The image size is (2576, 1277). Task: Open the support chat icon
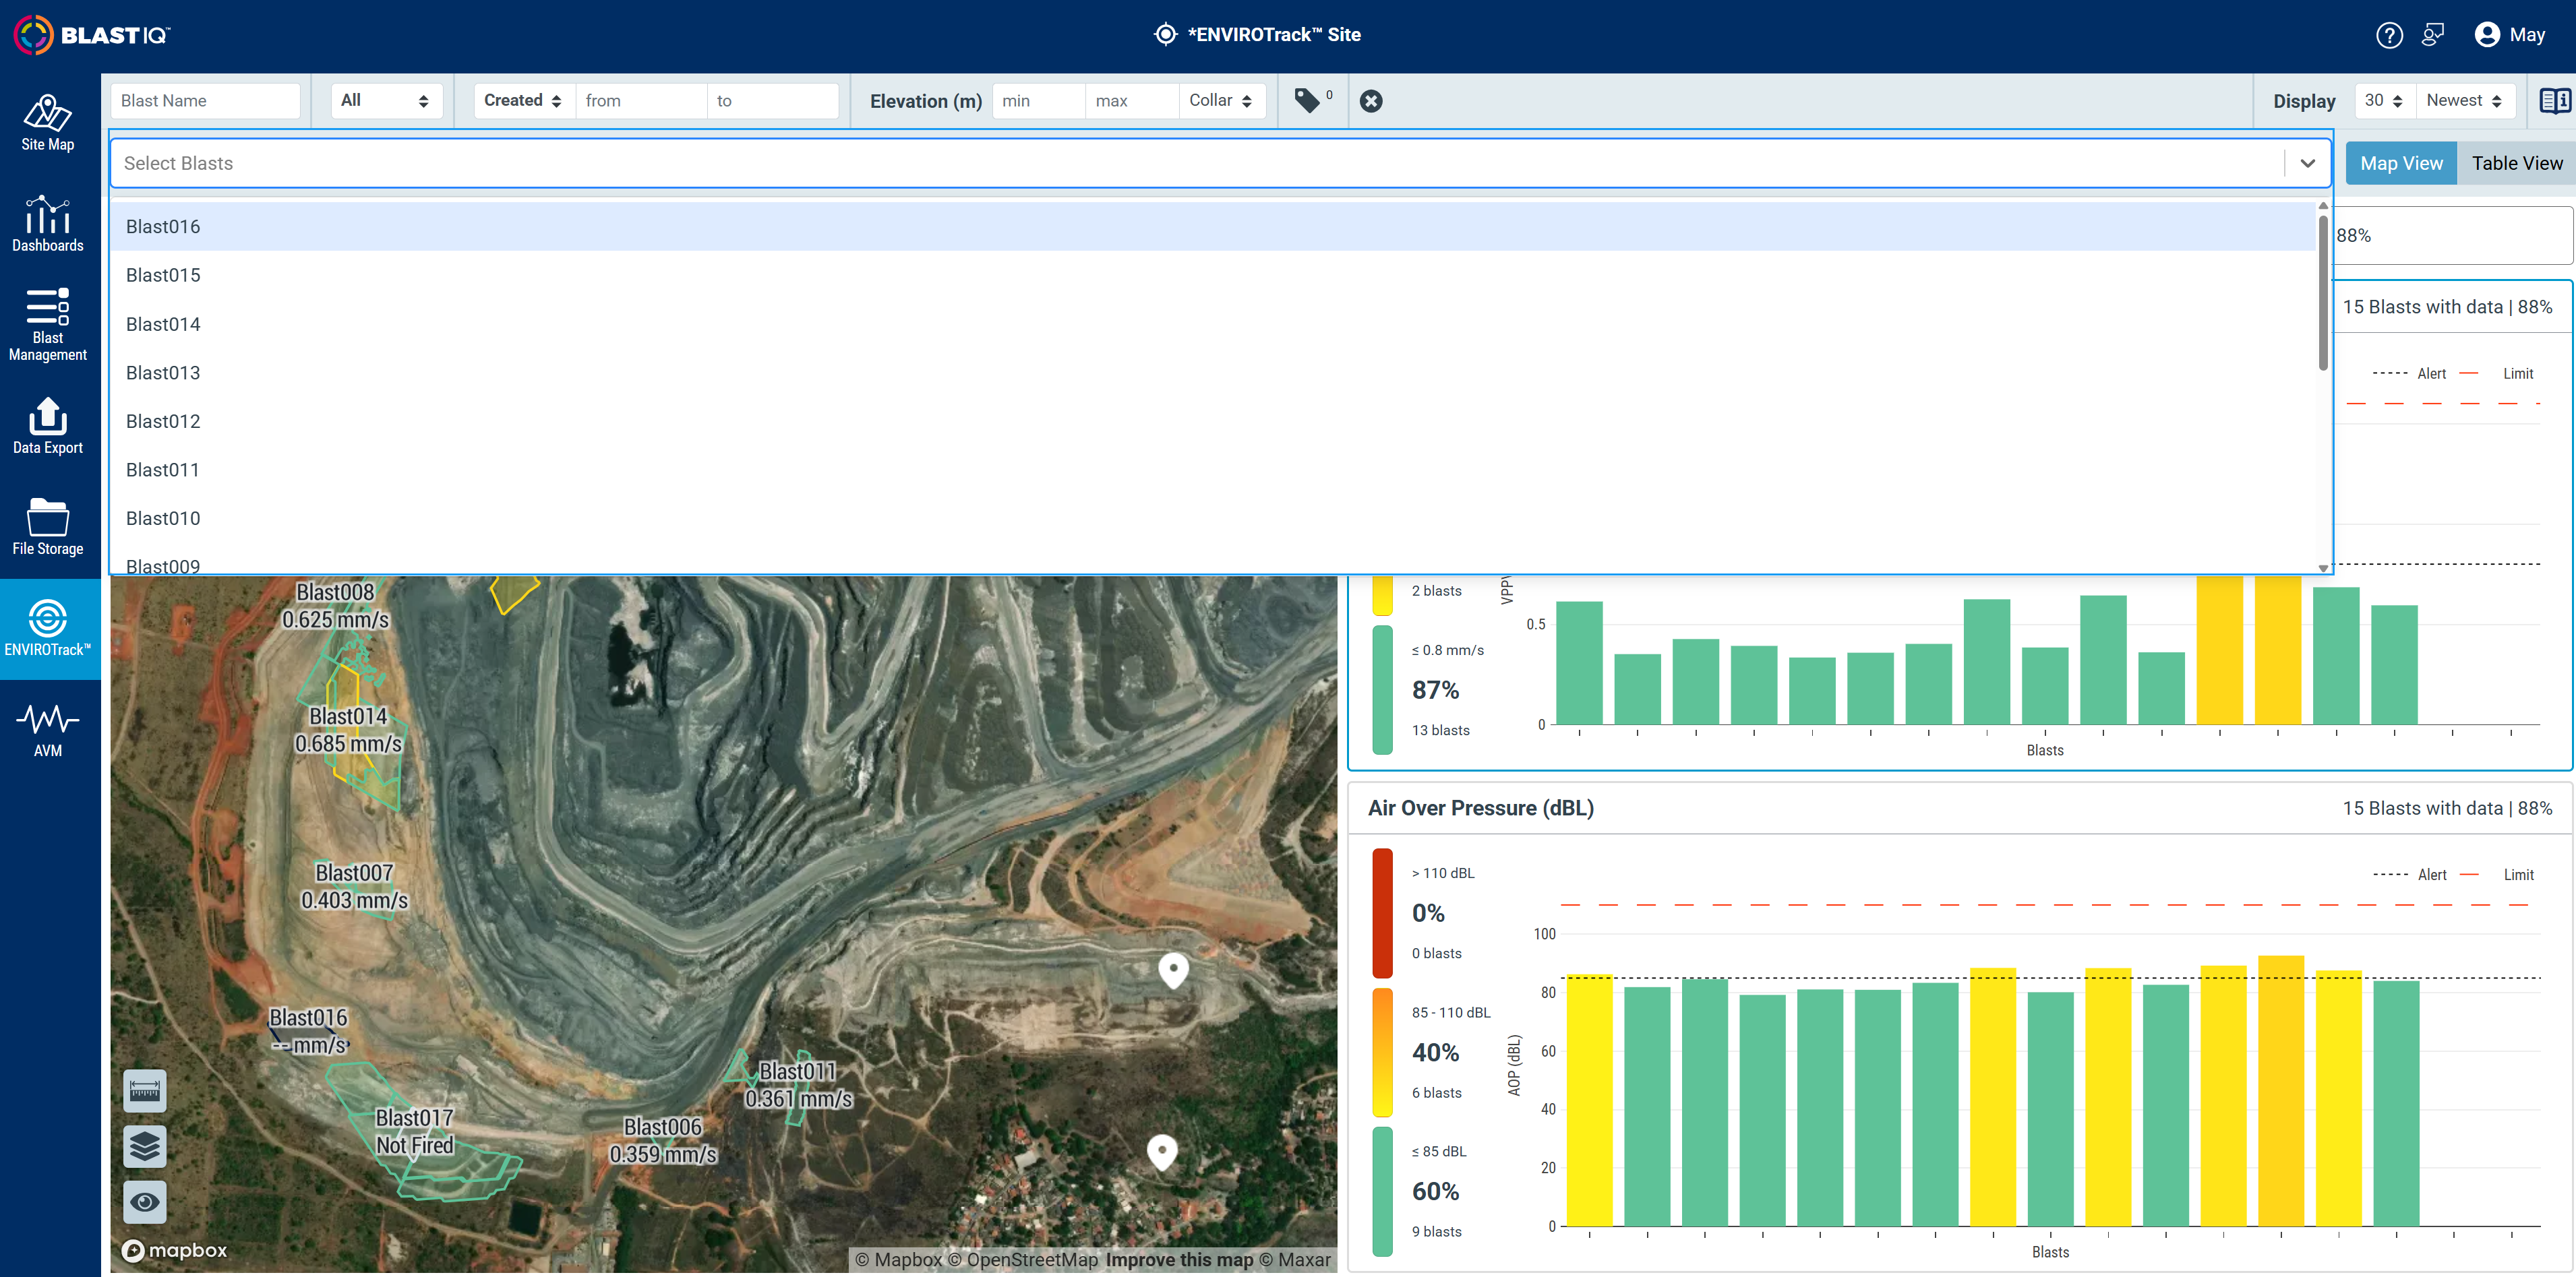(2433, 35)
